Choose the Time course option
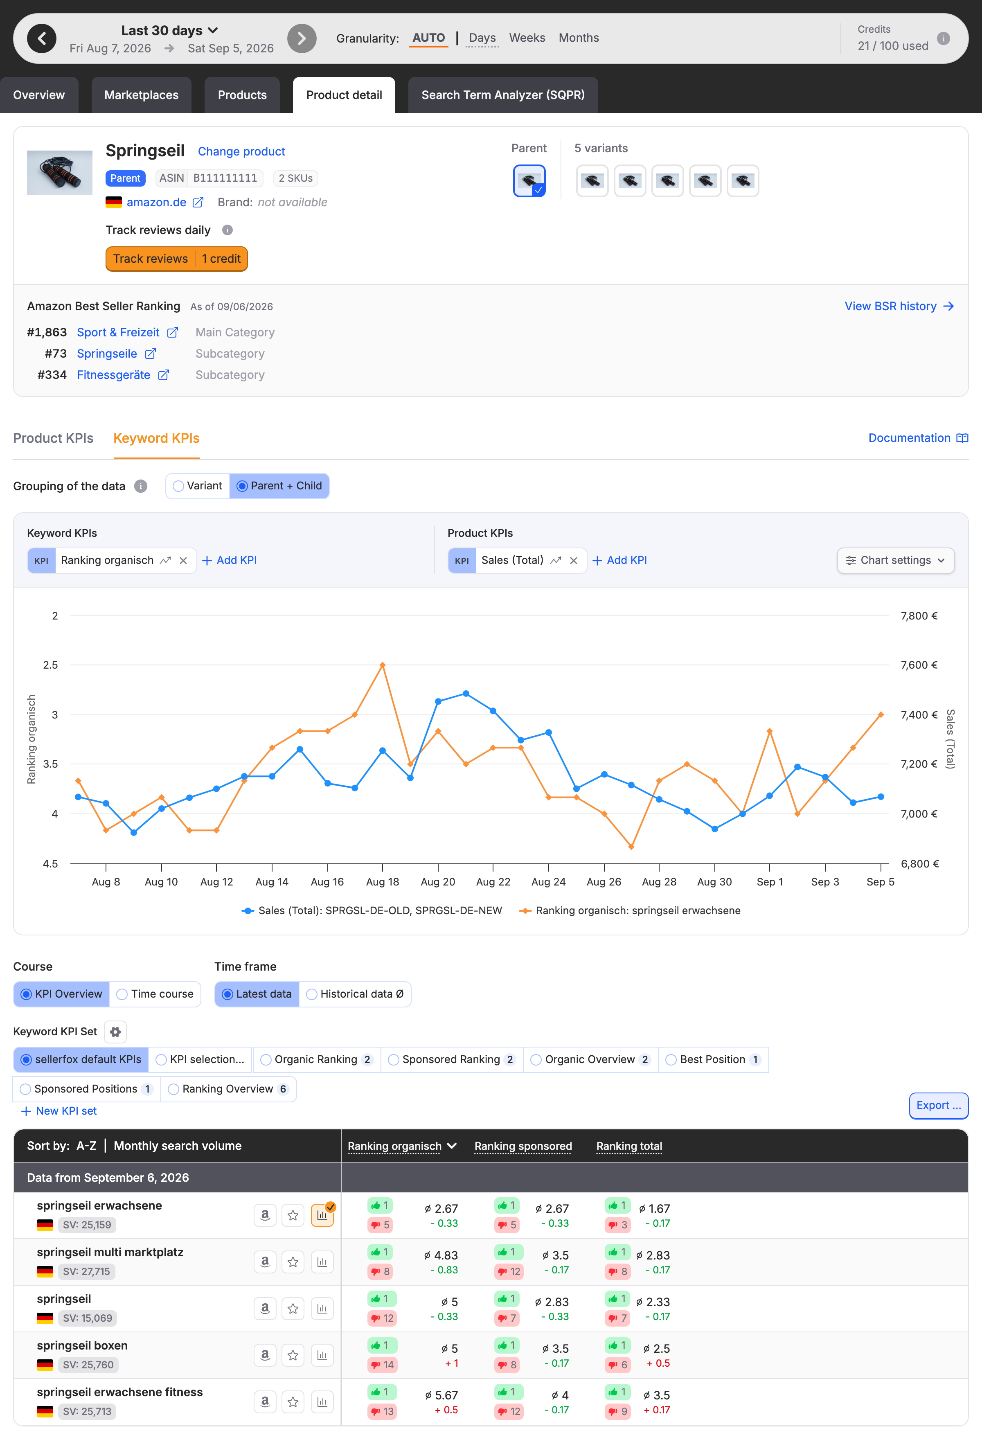The height and width of the screenshot is (1451, 982). 155,995
